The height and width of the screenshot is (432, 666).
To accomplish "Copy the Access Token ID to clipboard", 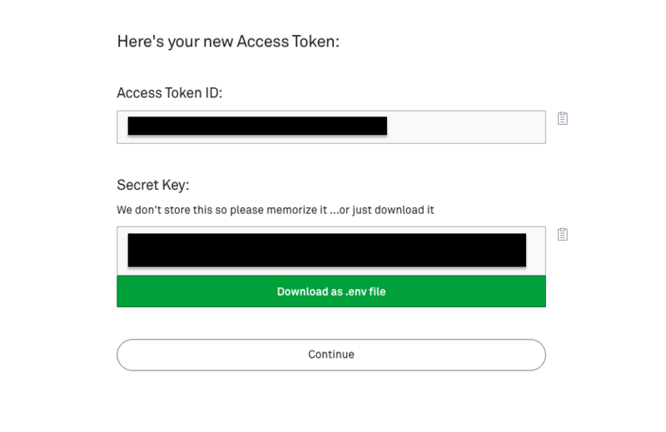I will 563,118.
